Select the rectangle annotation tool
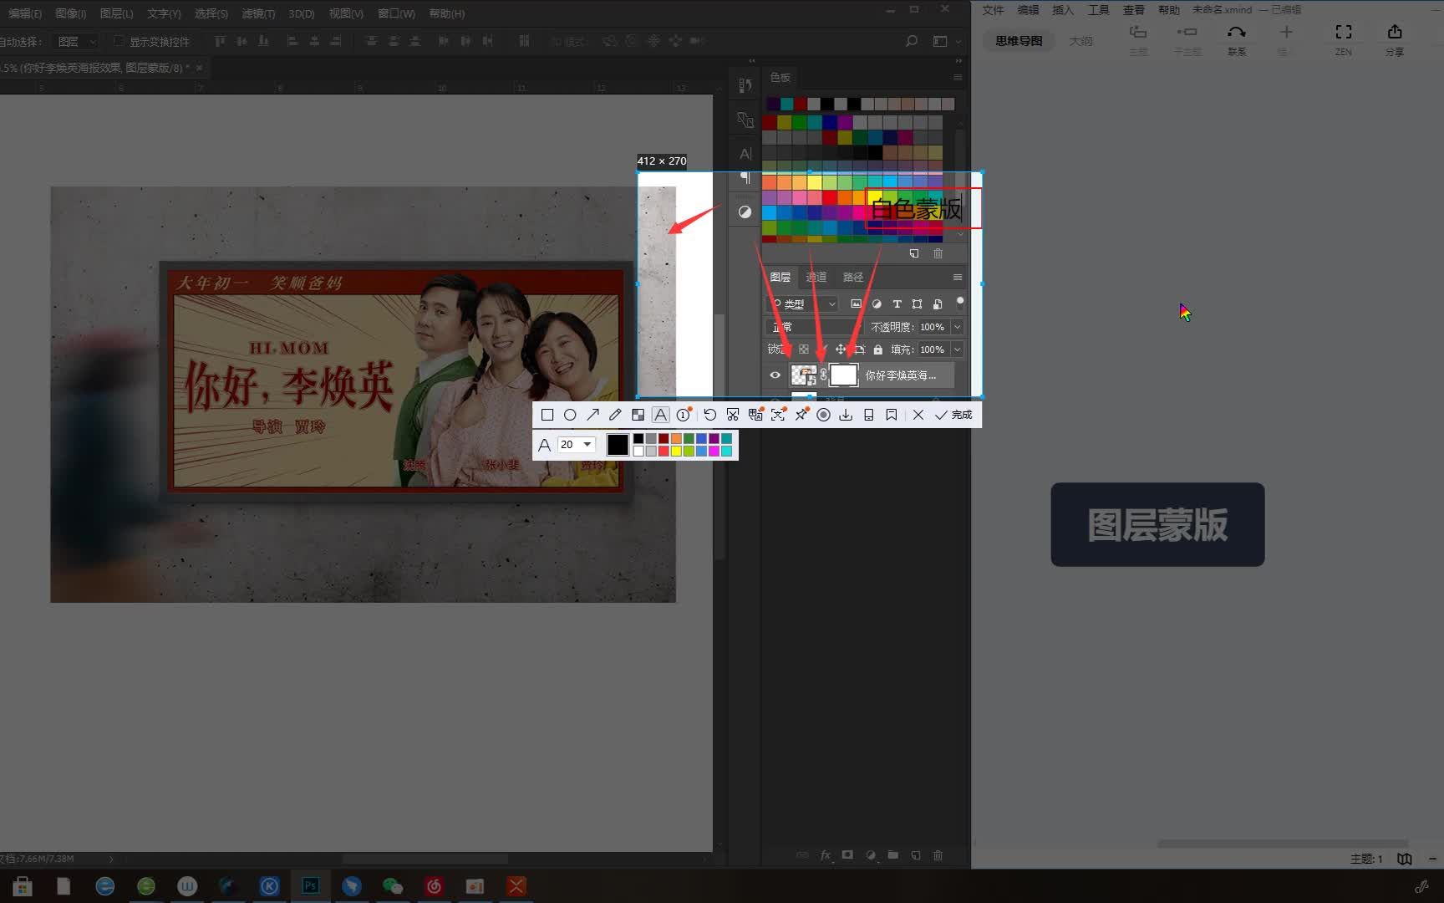The height and width of the screenshot is (903, 1444). pyautogui.click(x=547, y=415)
